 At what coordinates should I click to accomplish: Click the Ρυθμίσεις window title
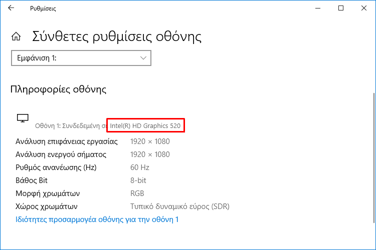(x=43, y=8)
